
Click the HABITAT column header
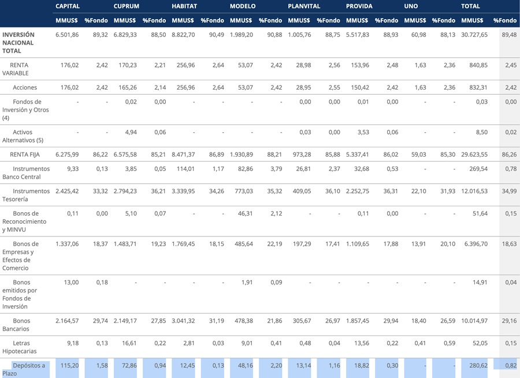(x=184, y=6)
